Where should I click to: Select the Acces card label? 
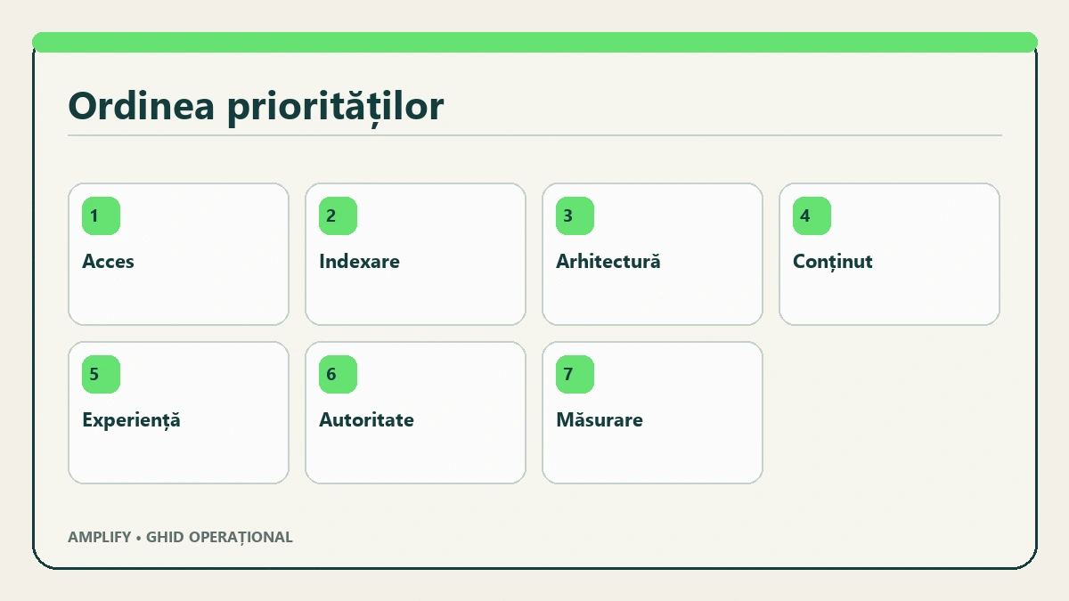point(108,262)
